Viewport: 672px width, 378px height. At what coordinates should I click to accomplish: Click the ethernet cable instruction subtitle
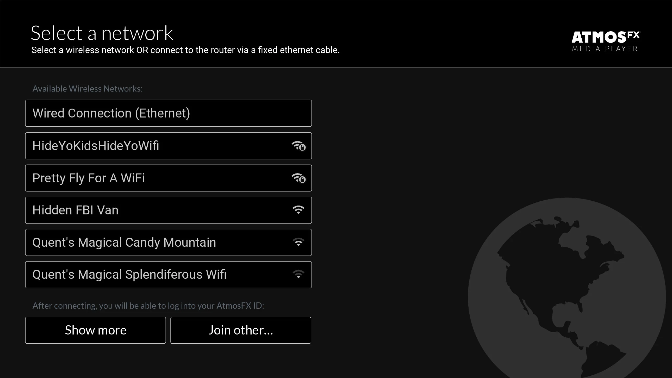click(185, 50)
